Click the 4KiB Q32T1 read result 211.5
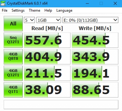 pos(47,73)
